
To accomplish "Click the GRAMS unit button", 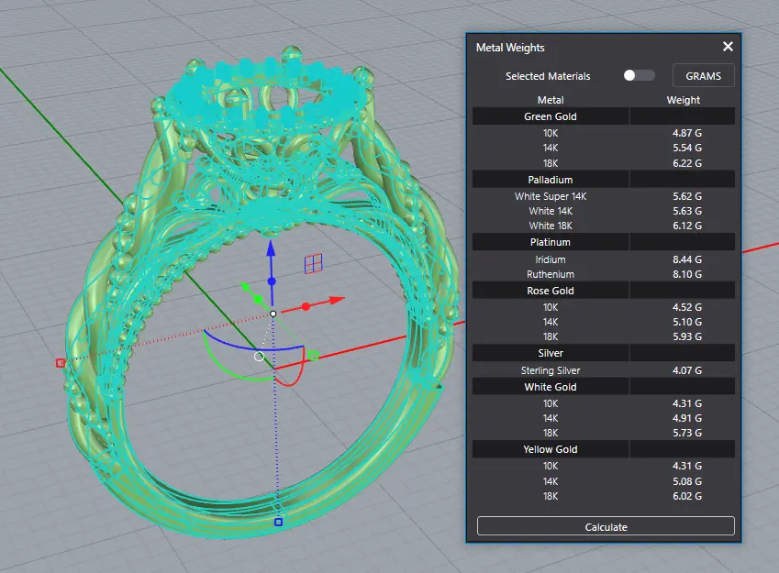I will (703, 76).
